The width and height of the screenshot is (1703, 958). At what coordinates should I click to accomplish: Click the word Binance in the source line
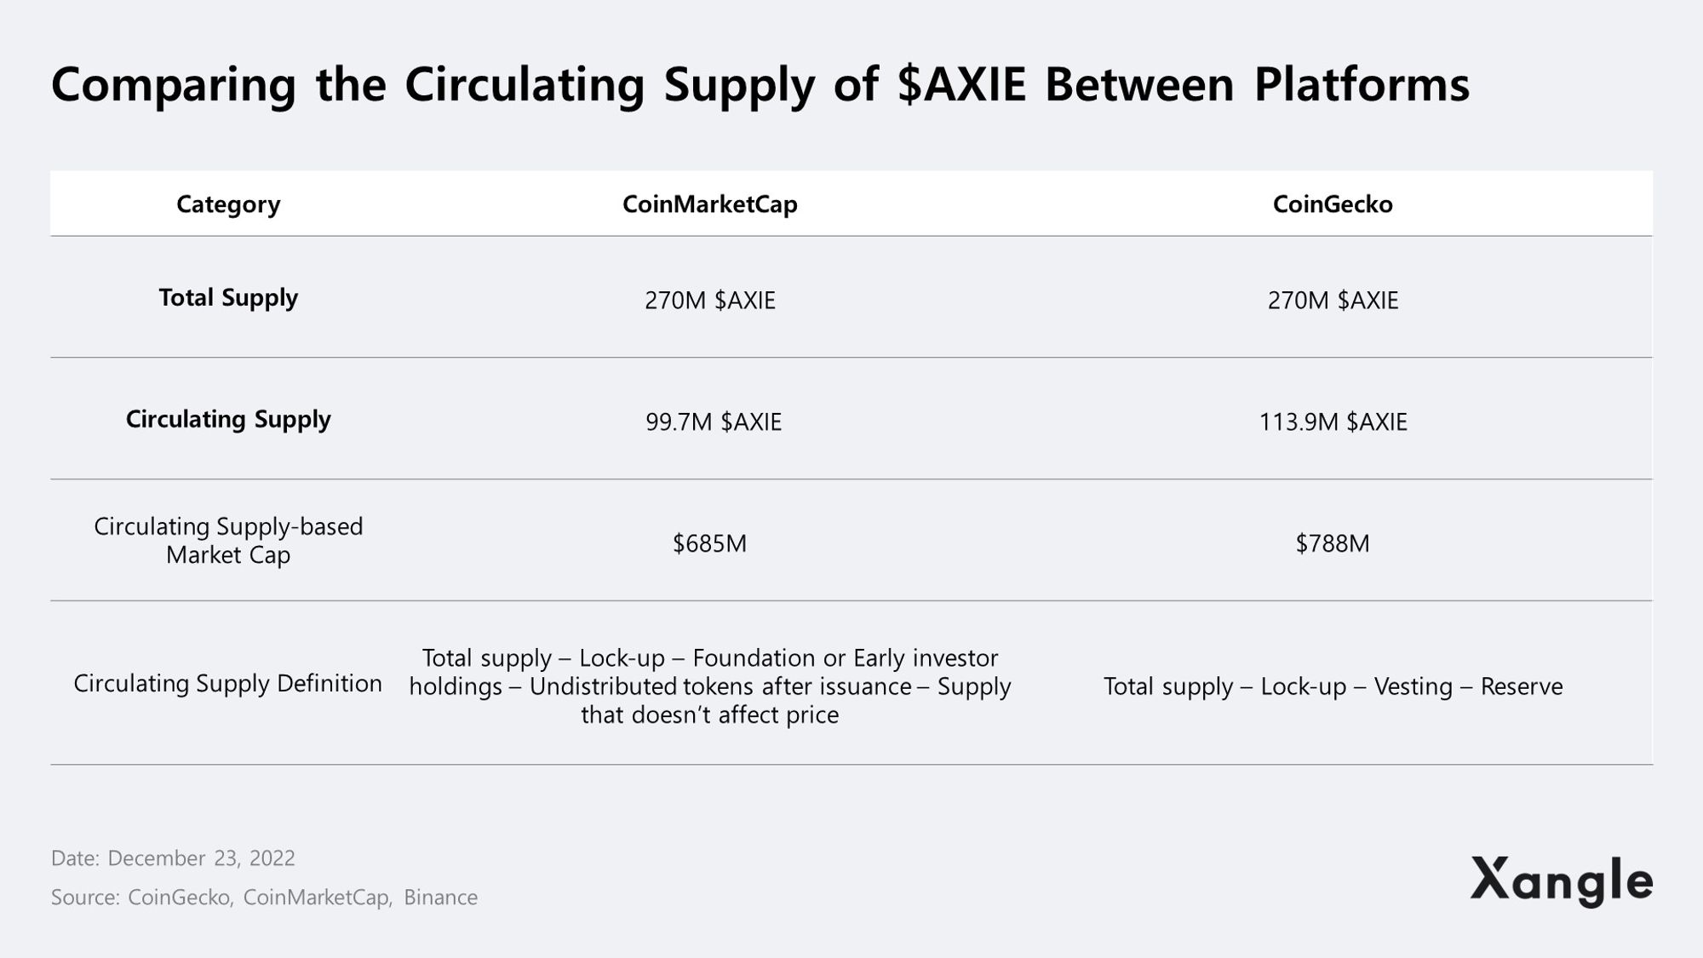coord(440,897)
